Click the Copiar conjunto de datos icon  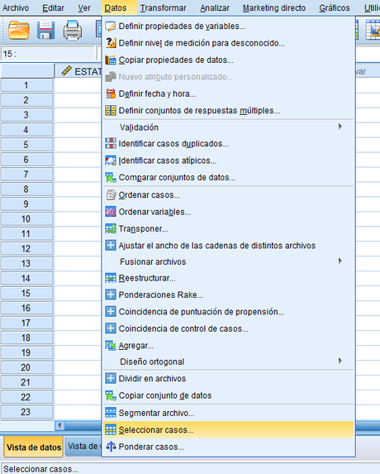pos(111,395)
